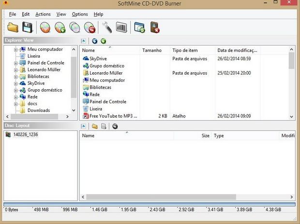Image resolution: width=300 pixels, height=224 pixels.
Task: Expand docs tree node
Action: [x=15, y=104]
